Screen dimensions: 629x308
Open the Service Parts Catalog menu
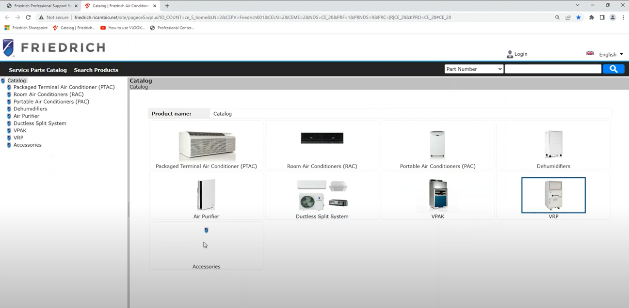click(38, 70)
